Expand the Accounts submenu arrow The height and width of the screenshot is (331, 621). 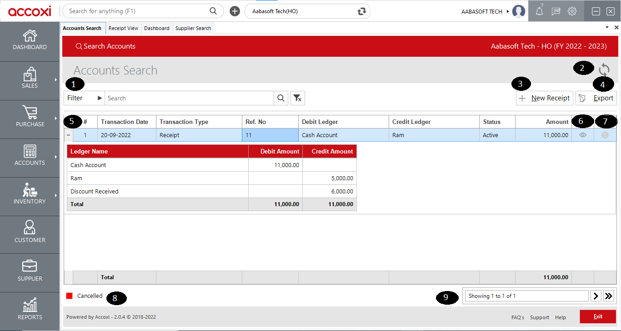(x=56, y=157)
